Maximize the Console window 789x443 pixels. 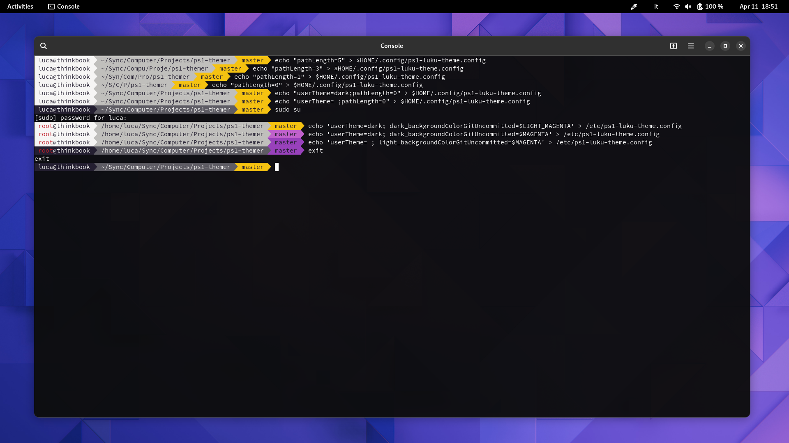click(x=725, y=46)
